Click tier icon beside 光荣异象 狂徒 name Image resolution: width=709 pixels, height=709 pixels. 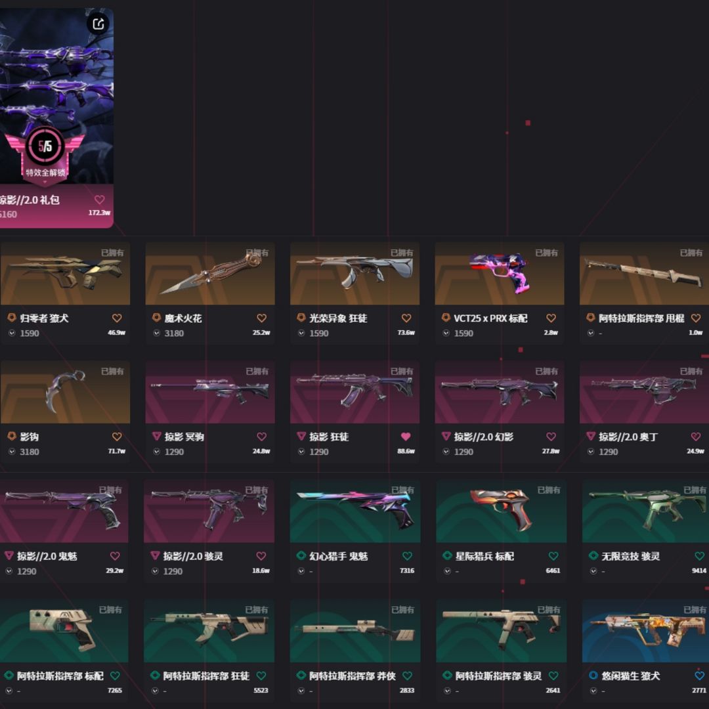pos(301,318)
